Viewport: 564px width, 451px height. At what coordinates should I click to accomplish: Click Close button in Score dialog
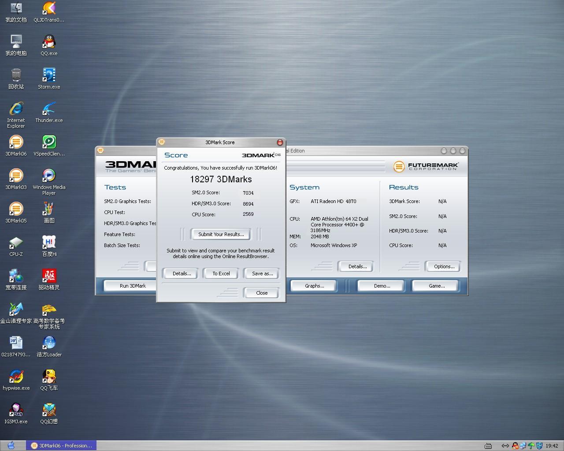[262, 293]
